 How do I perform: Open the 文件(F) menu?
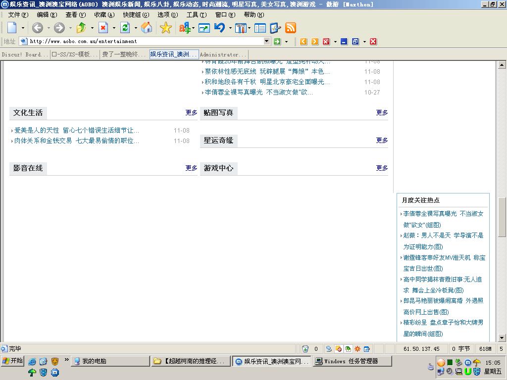[18, 15]
